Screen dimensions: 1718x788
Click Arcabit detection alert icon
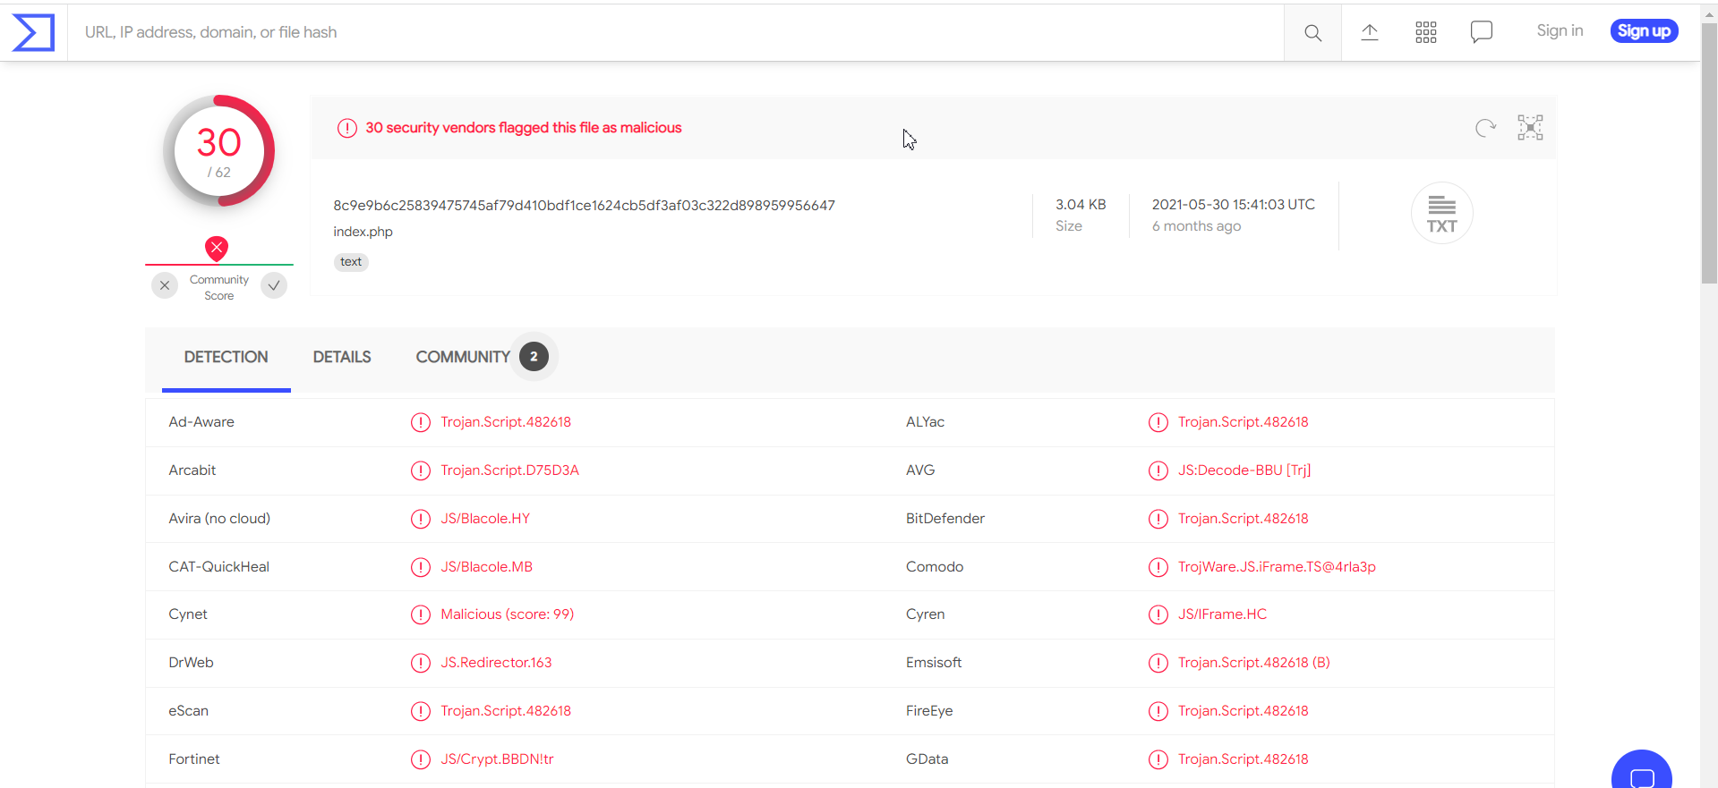421,470
